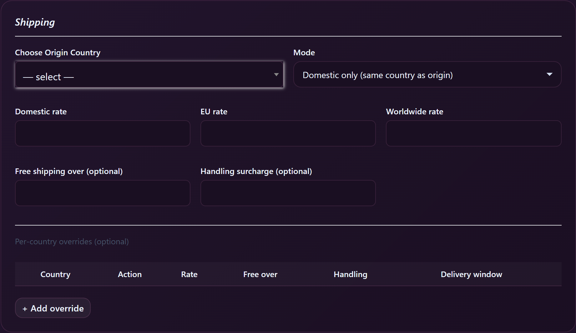This screenshot has height=333, width=576.
Task: Click the Worldwide rate label
Action: coord(415,112)
